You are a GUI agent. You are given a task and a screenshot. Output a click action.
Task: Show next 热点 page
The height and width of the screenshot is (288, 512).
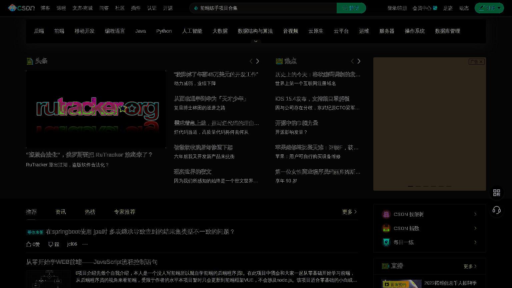[x=359, y=61]
